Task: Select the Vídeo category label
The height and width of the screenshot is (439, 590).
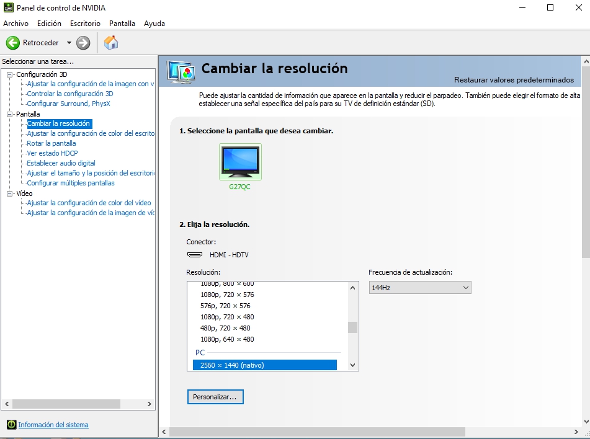Action: coord(24,193)
